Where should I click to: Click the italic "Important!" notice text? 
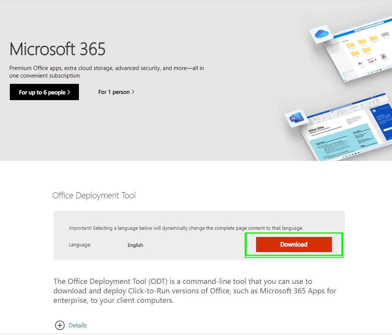[x=80, y=228]
